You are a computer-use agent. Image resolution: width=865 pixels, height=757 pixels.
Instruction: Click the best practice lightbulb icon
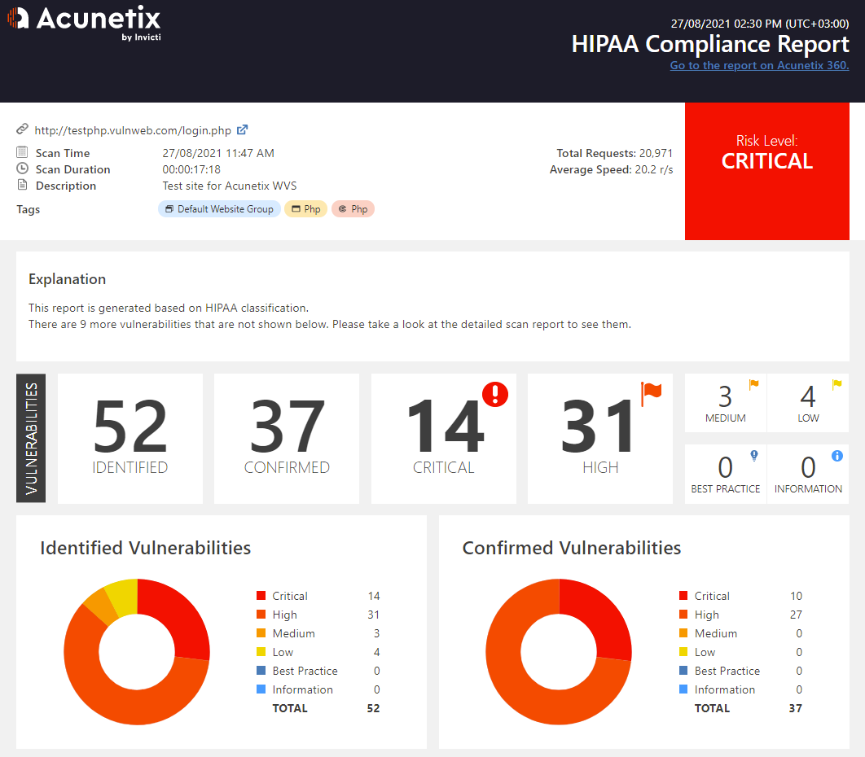(753, 456)
